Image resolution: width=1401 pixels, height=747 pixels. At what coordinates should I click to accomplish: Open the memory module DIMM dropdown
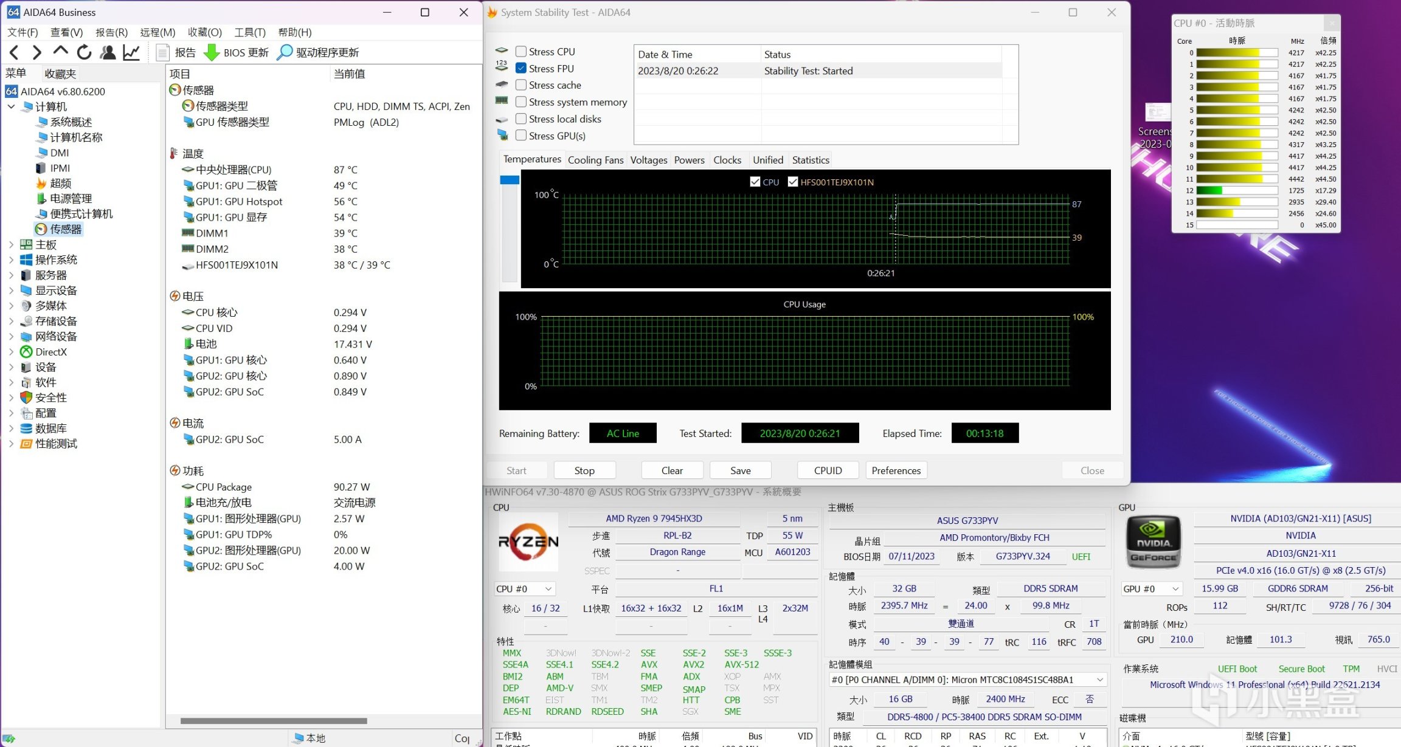tap(967, 680)
